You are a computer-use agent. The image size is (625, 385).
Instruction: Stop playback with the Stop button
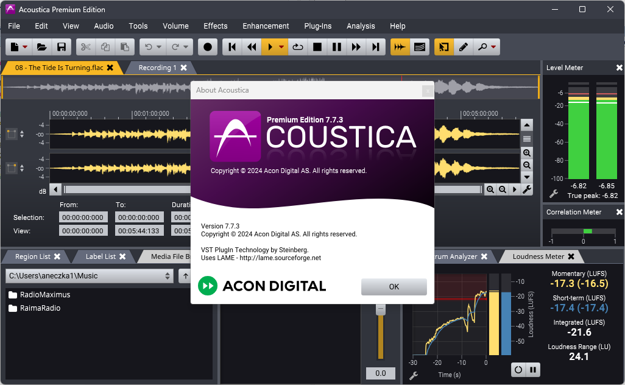[x=317, y=47]
